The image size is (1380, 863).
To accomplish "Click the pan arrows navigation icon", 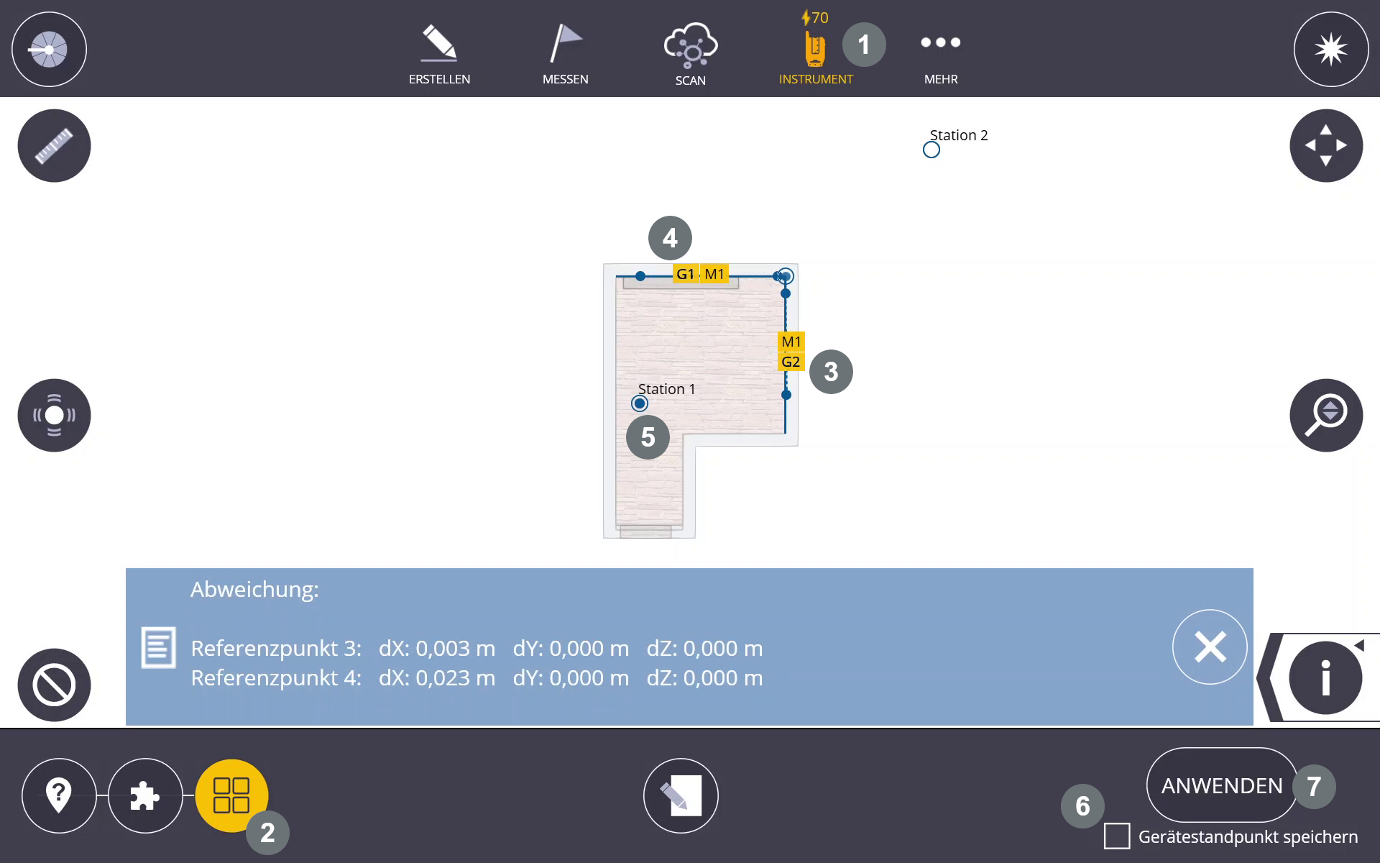I will point(1326,146).
